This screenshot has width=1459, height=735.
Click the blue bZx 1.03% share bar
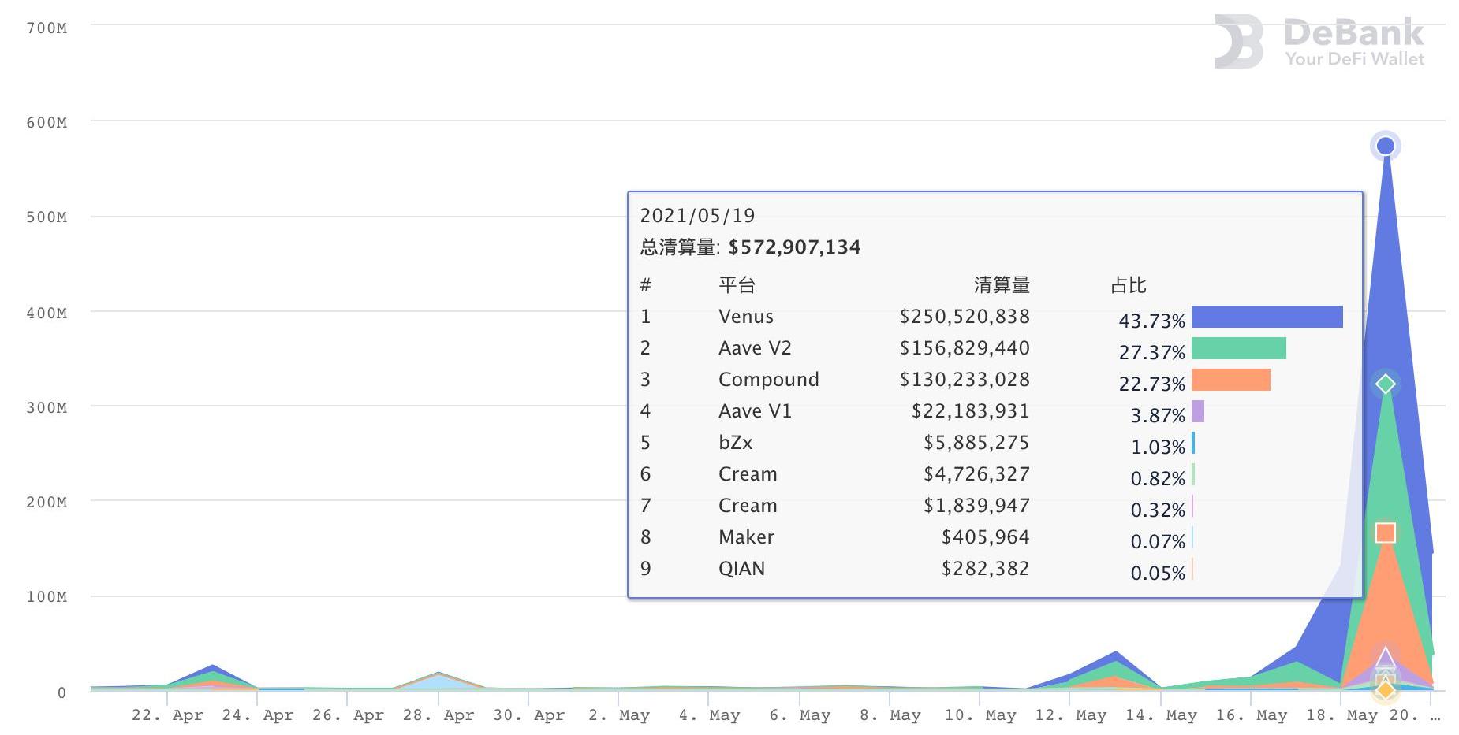click(x=1193, y=443)
